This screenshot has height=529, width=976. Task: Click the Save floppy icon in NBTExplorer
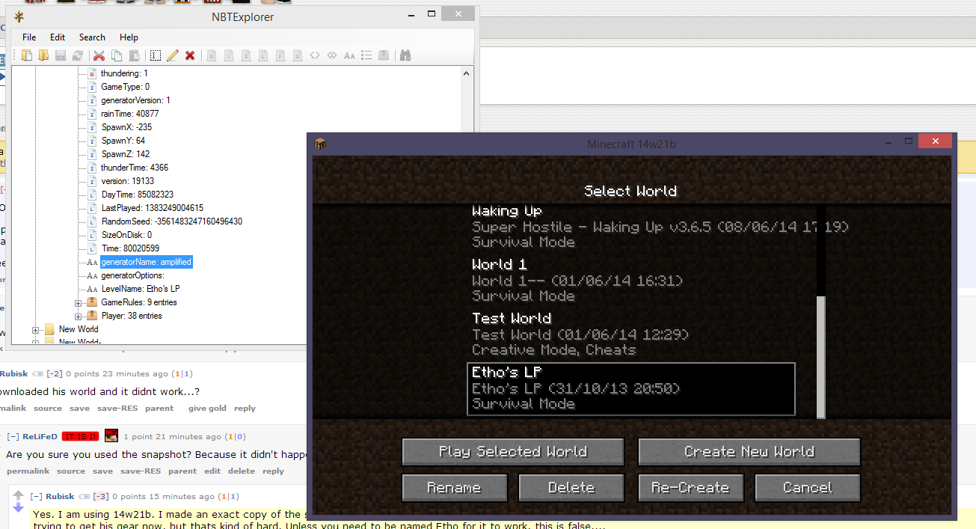tap(61, 55)
